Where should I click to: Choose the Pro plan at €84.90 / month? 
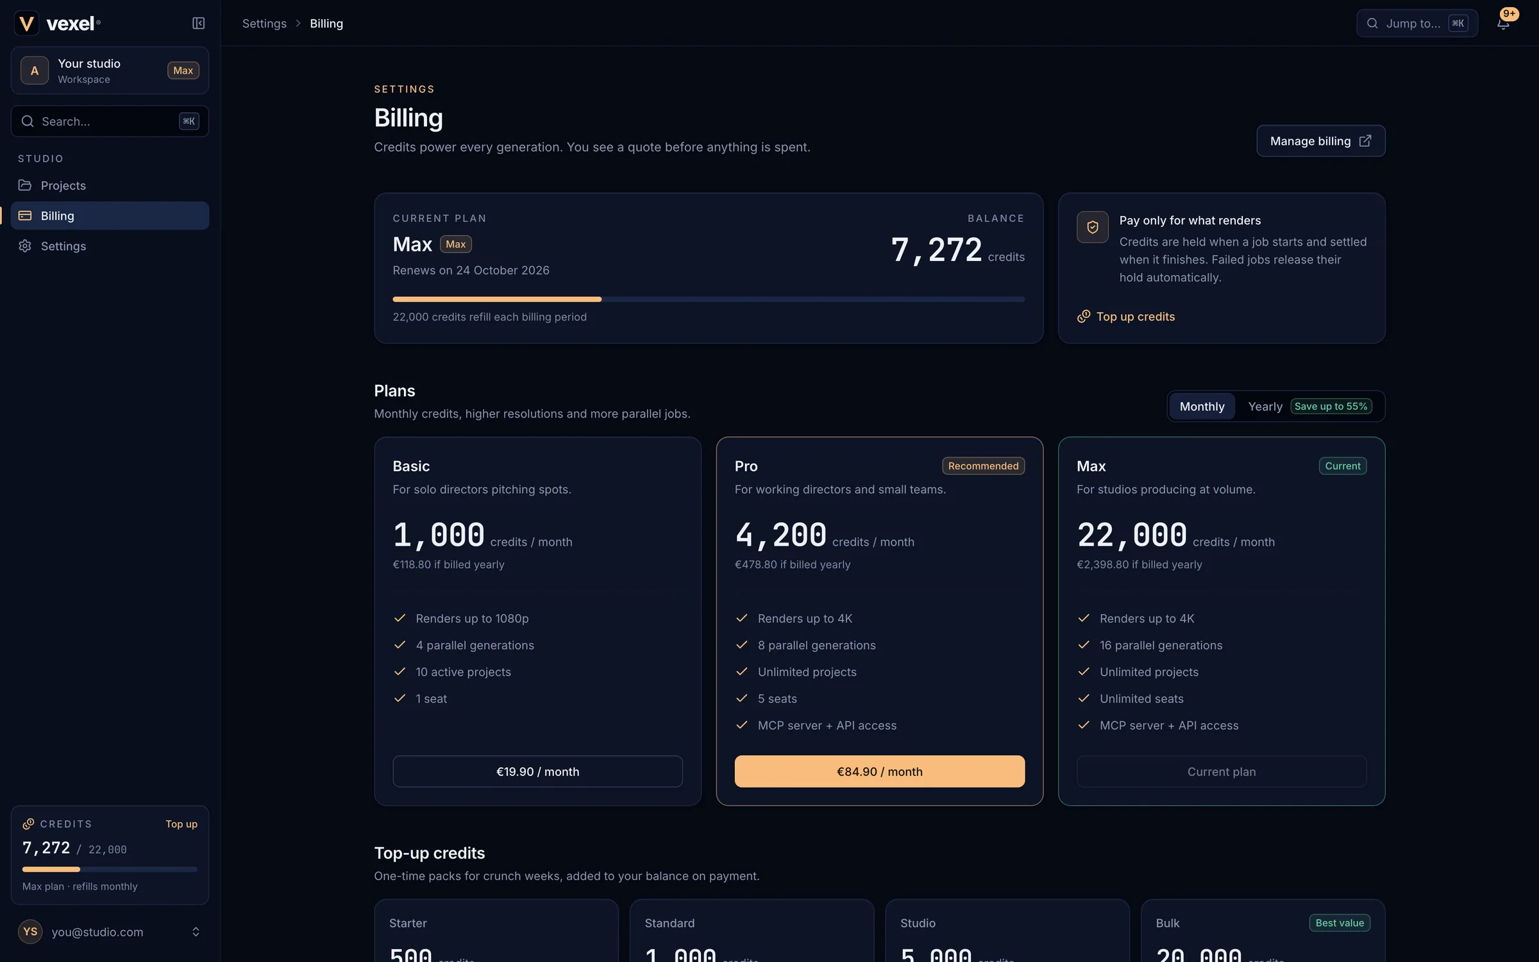[x=879, y=771]
